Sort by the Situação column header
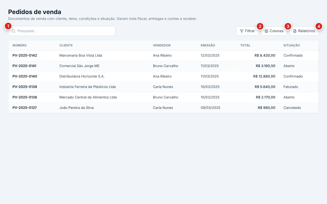This screenshot has height=204, width=327. coord(291,45)
